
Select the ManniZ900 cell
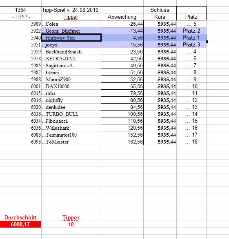click(x=71, y=79)
